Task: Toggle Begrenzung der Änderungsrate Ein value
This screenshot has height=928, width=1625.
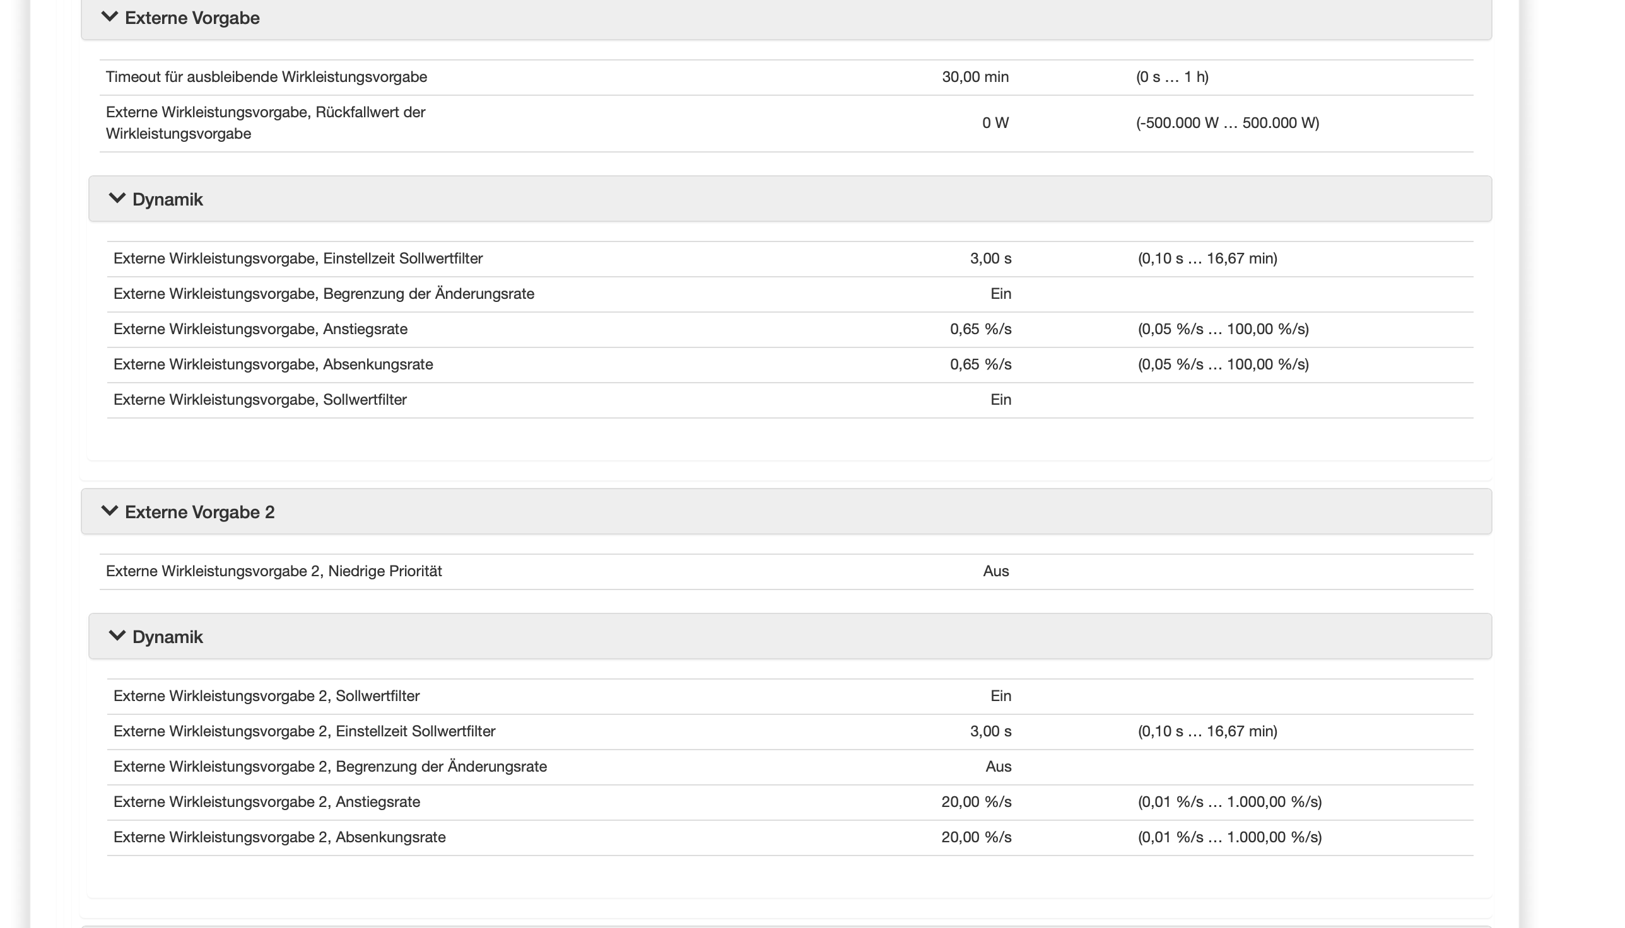Action: [x=1000, y=294]
